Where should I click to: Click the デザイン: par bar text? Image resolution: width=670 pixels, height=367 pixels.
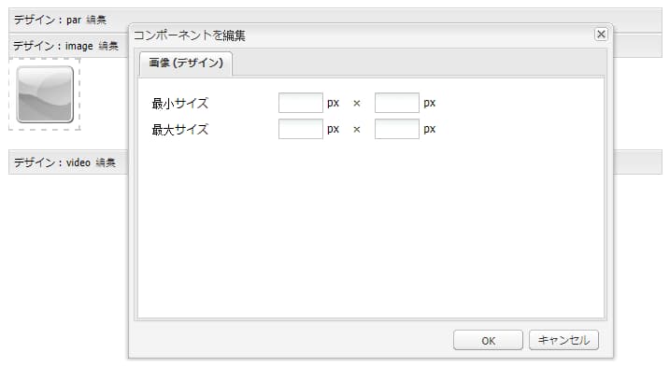click(48, 21)
